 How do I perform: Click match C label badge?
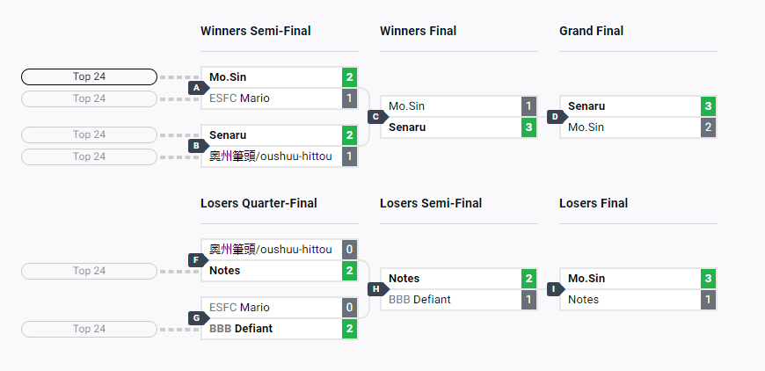coord(376,117)
